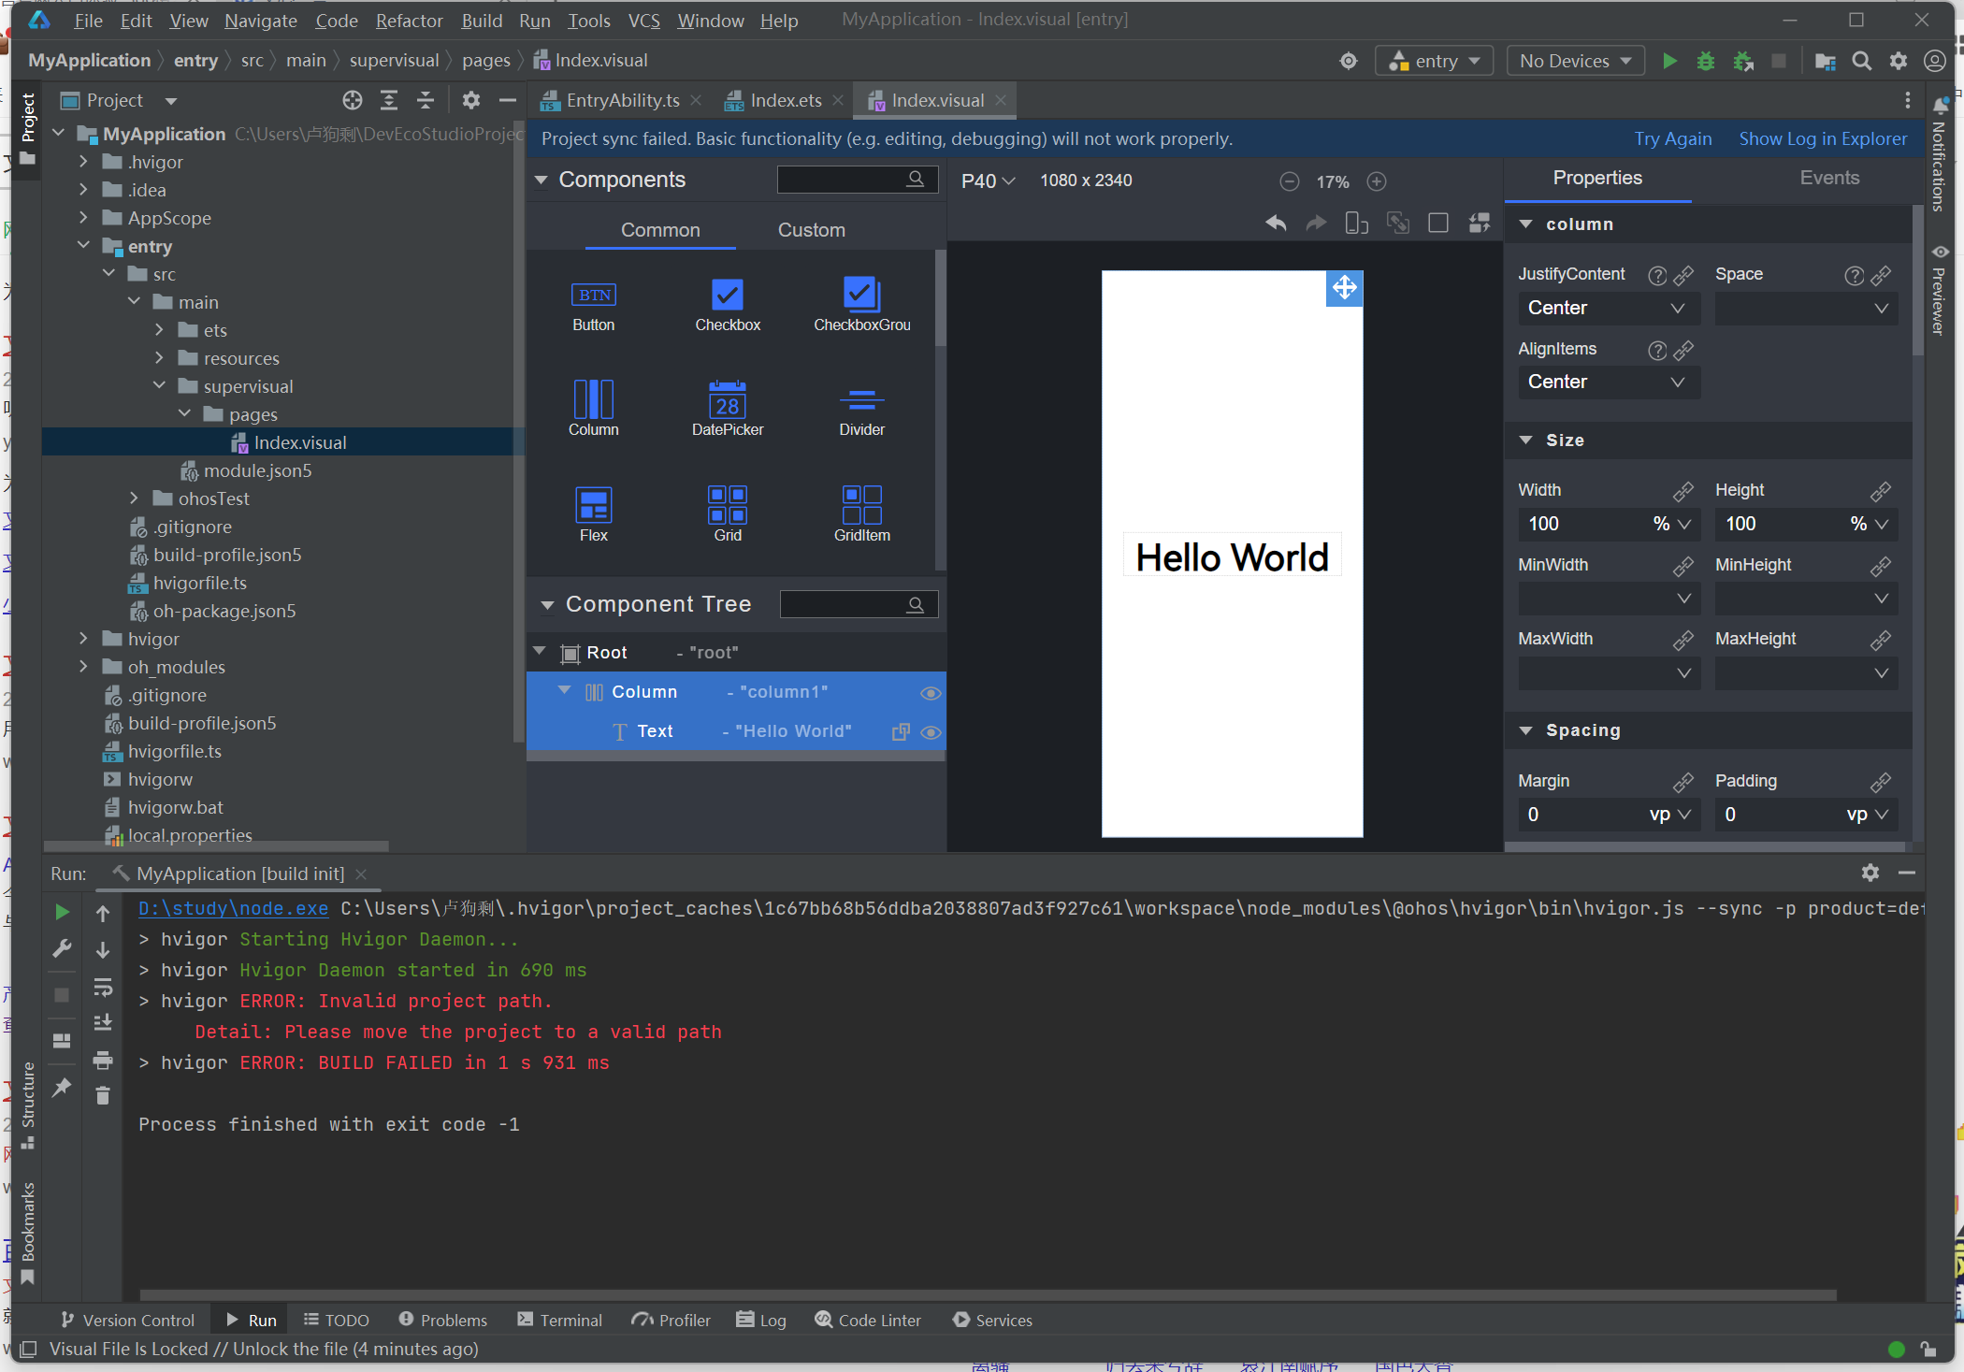Change the Height unit dropdown
Image resolution: width=1964 pixels, height=1372 pixels.
point(1870,524)
